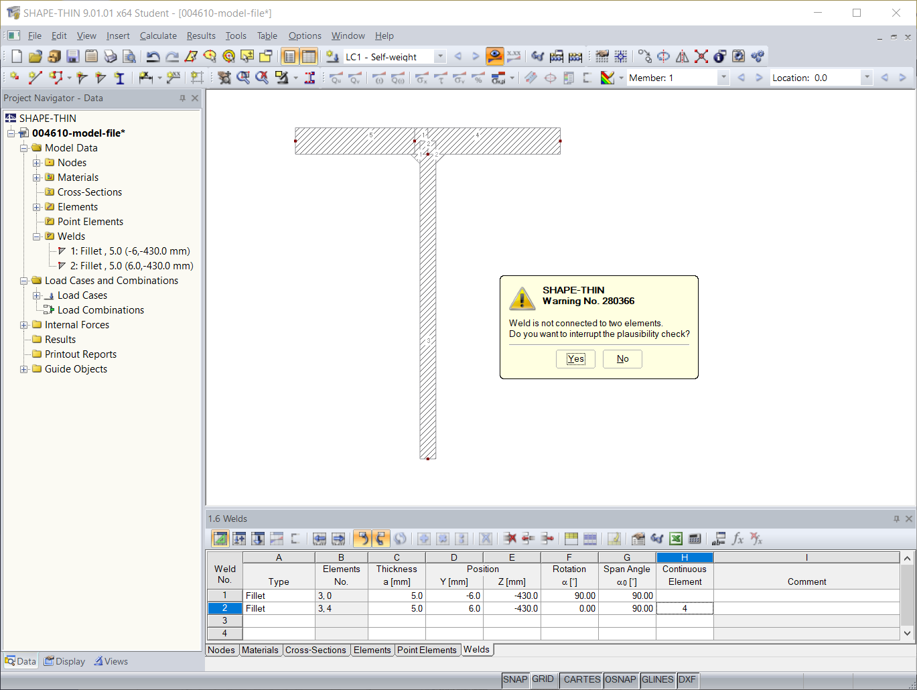The image size is (917, 690).
Task: Click the table calculator icon
Action: (695, 539)
